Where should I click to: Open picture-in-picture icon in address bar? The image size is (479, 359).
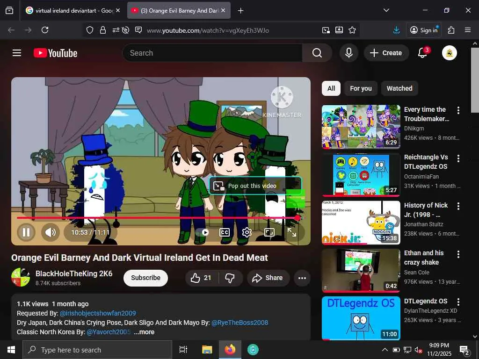(x=326, y=30)
